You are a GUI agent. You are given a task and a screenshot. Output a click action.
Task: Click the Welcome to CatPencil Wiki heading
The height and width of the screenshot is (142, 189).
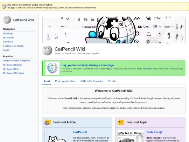tap(114, 91)
